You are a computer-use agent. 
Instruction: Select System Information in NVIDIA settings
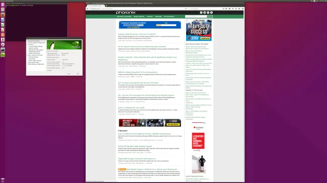click(x=34, y=41)
